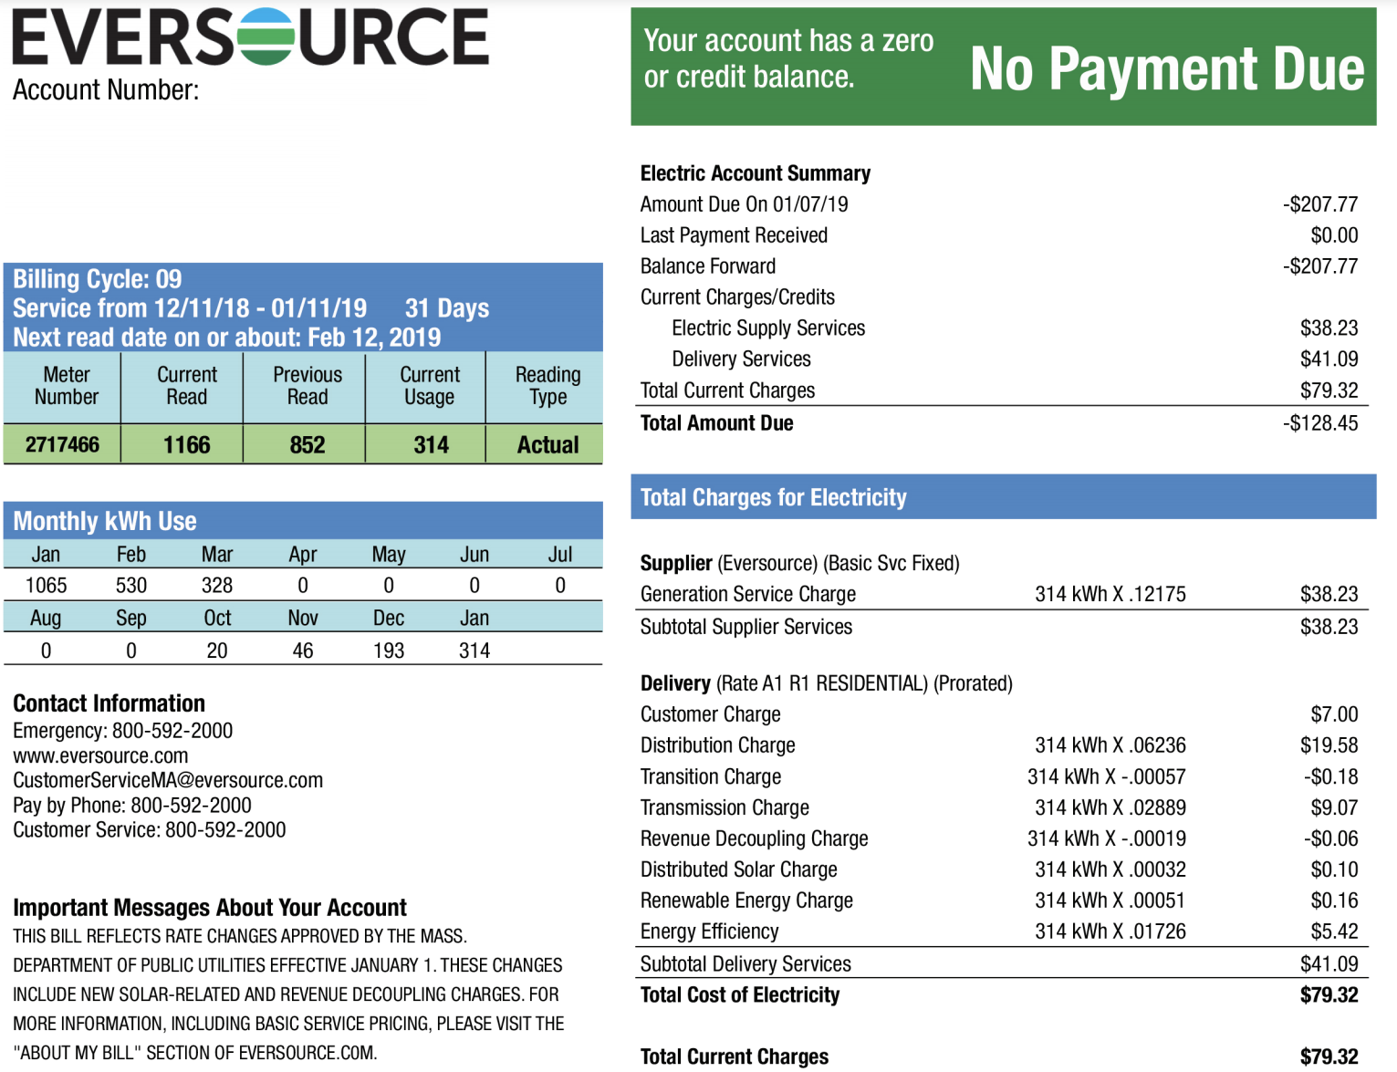
Task: Select the 530 kWh February usage value
Action: (131, 586)
